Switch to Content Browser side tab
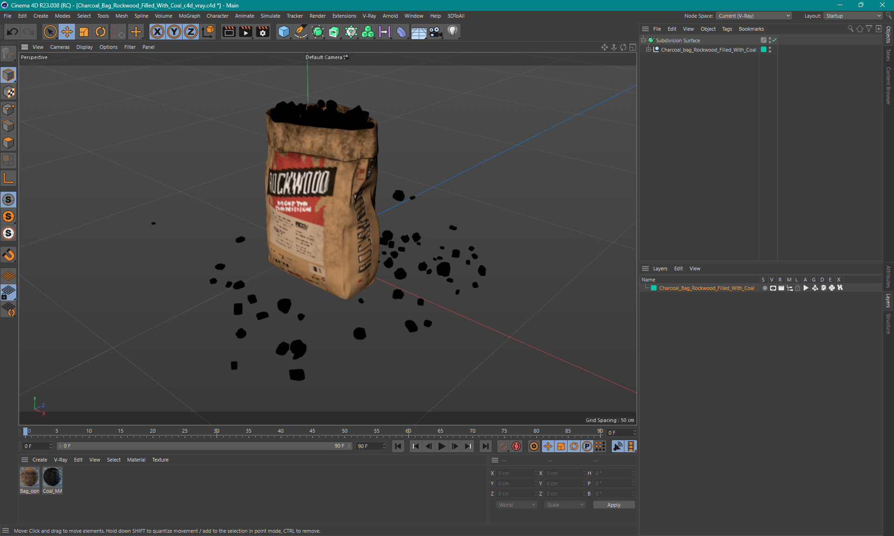 pyautogui.click(x=888, y=86)
